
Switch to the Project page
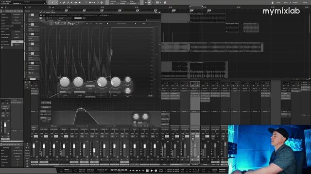[x=295, y=2]
